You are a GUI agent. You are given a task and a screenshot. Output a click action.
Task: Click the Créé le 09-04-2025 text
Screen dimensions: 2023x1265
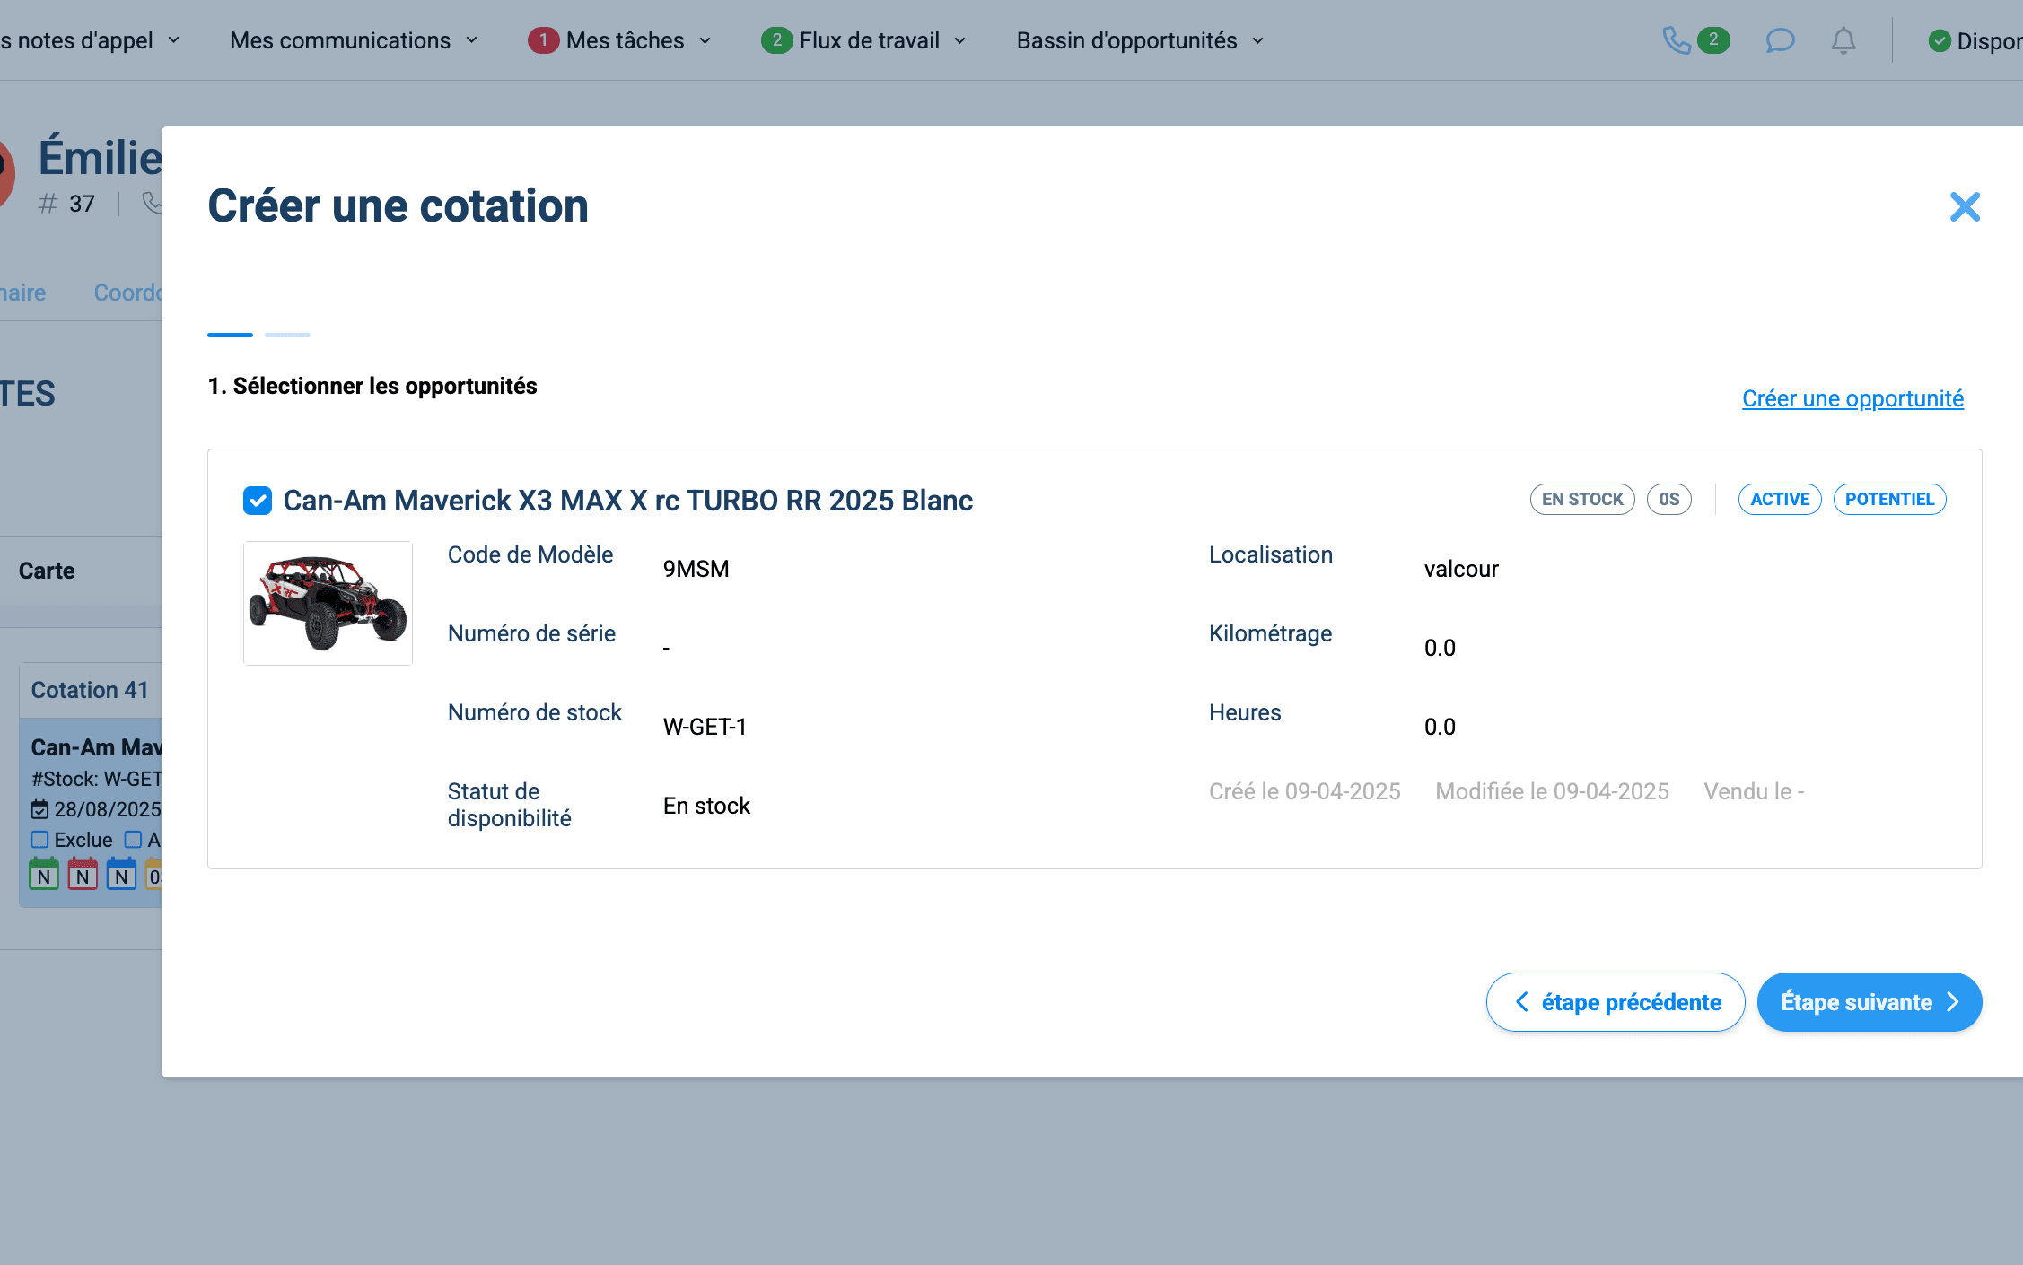[1304, 791]
